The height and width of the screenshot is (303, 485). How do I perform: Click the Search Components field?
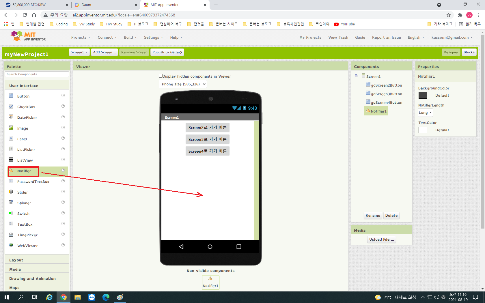[37, 74]
